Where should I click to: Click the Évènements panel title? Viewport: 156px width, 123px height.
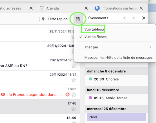(x=98, y=18)
